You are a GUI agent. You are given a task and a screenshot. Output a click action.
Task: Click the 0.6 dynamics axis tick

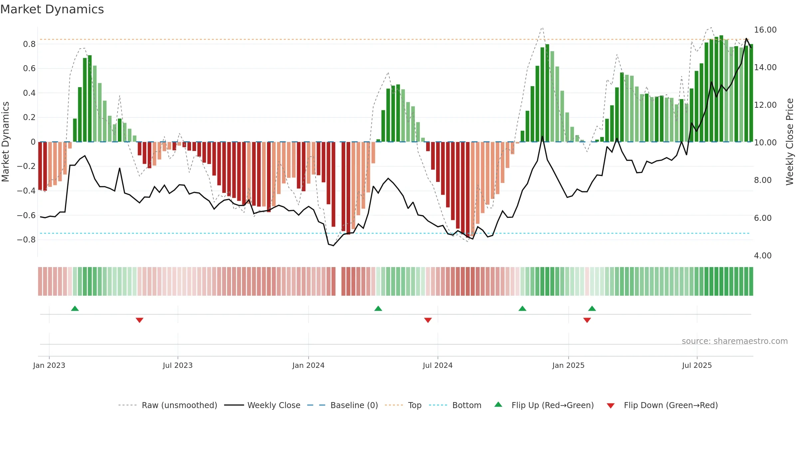29,68
